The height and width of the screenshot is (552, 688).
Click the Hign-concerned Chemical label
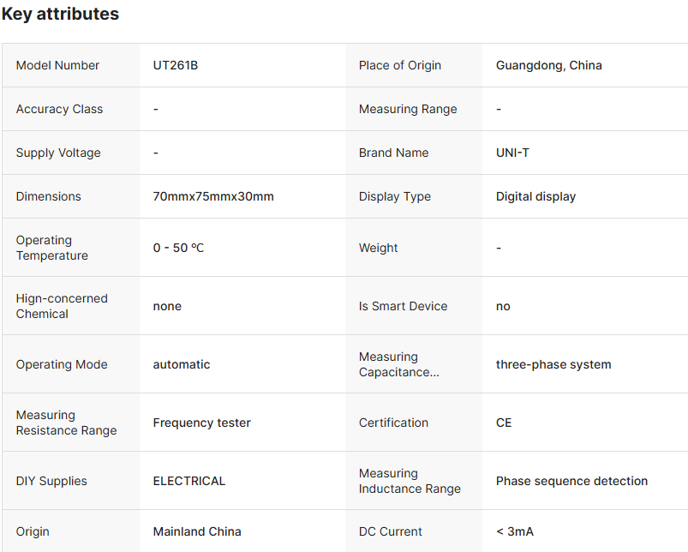(x=62, y=306)
